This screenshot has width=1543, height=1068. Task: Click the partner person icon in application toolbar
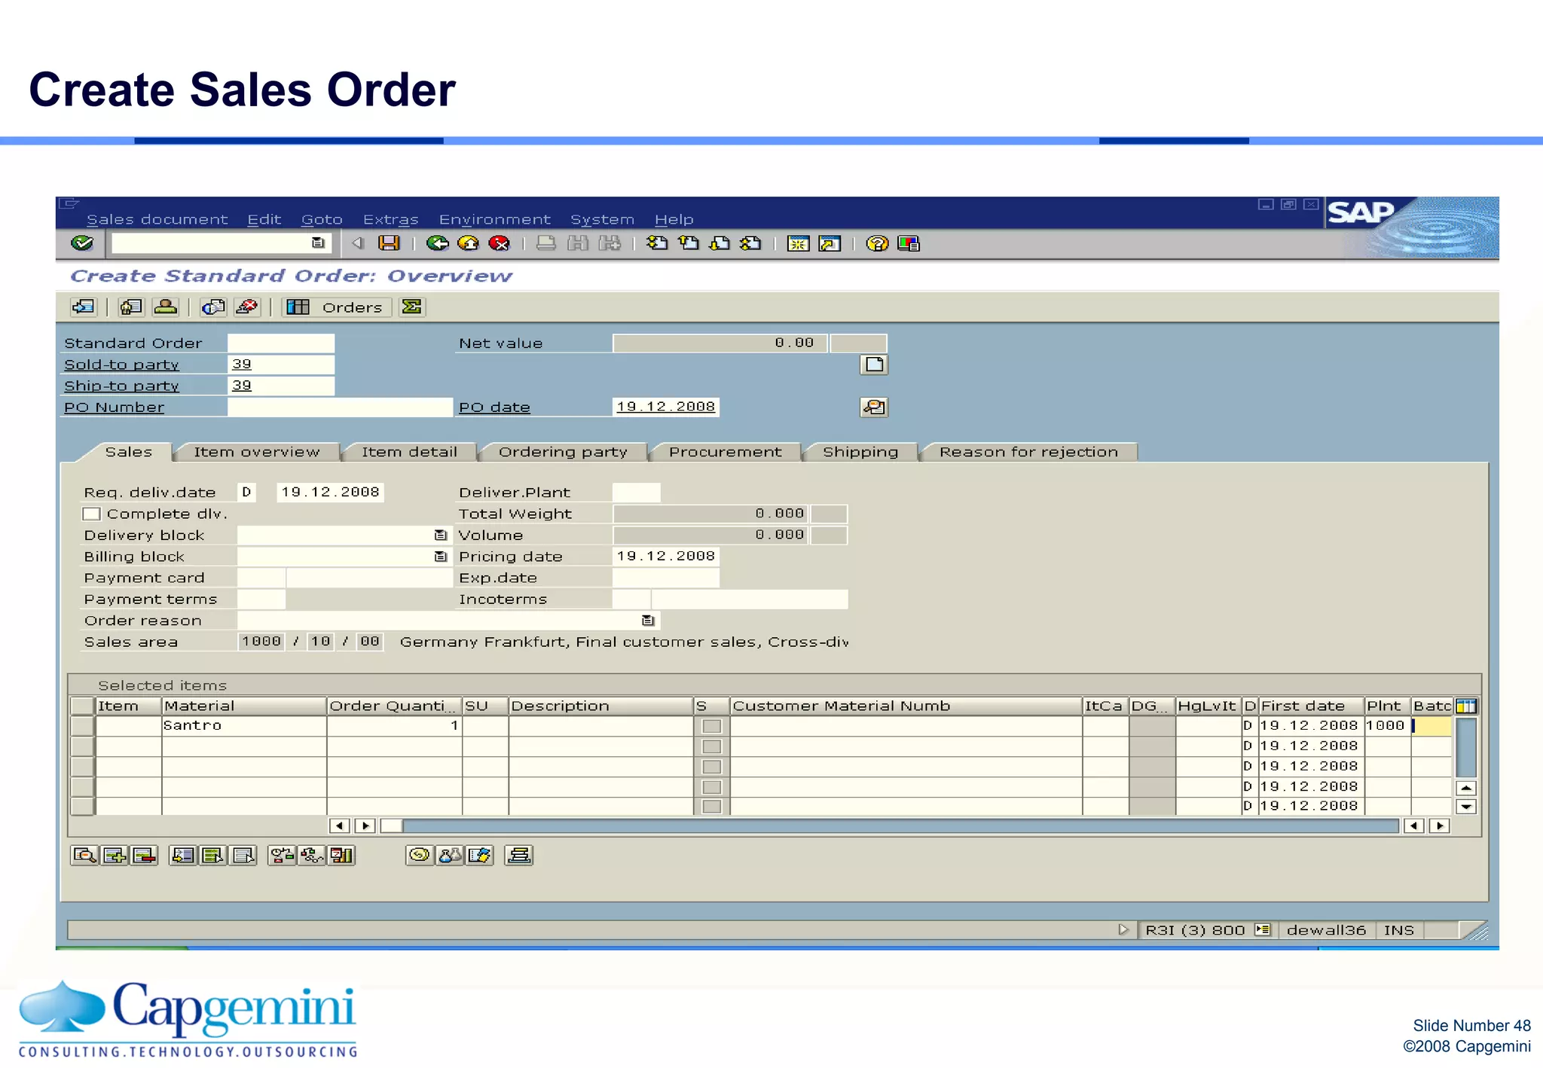click(x=165, y=307)
